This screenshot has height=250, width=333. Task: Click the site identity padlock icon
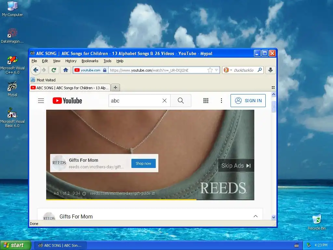point(105,70)
